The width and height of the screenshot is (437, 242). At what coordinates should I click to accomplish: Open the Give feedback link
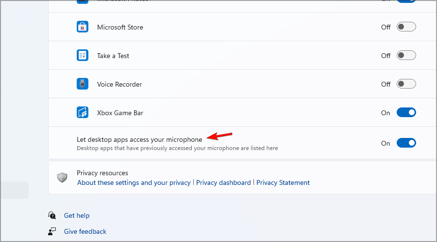click(x=85, y=231)
